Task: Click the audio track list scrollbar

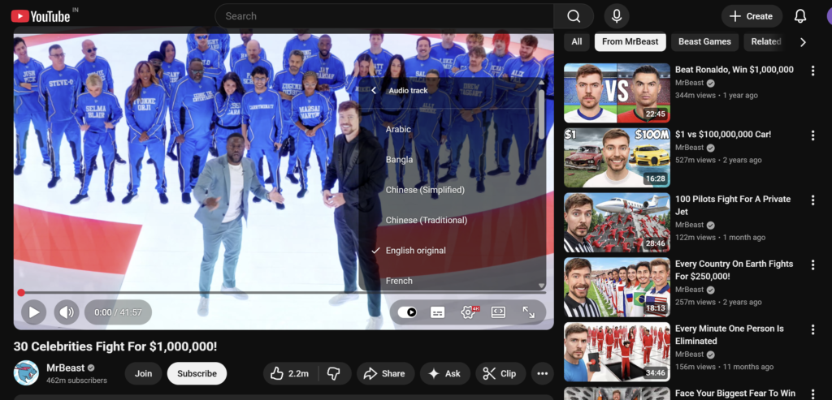Action: (x=541, y=114)
